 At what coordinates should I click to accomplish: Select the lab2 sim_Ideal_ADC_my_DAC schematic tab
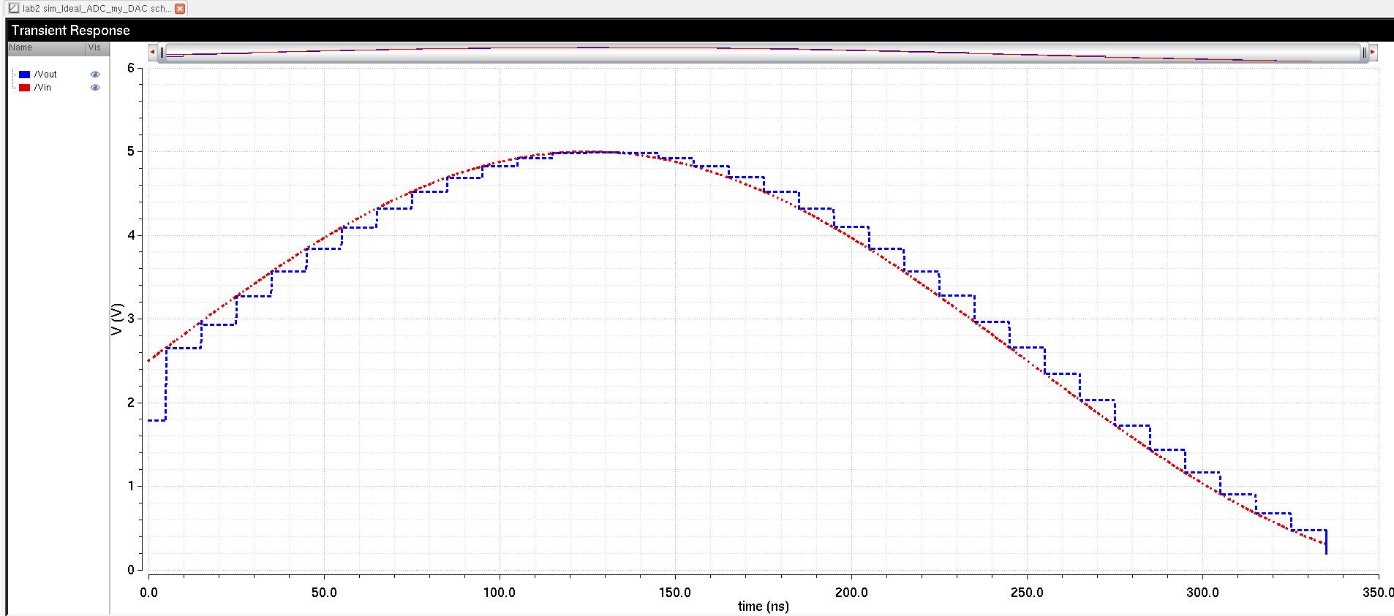(97, 9)
